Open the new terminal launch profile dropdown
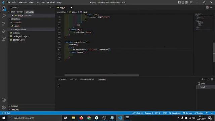The width and height of the screenshot is (215, 121). pos(205,79)
